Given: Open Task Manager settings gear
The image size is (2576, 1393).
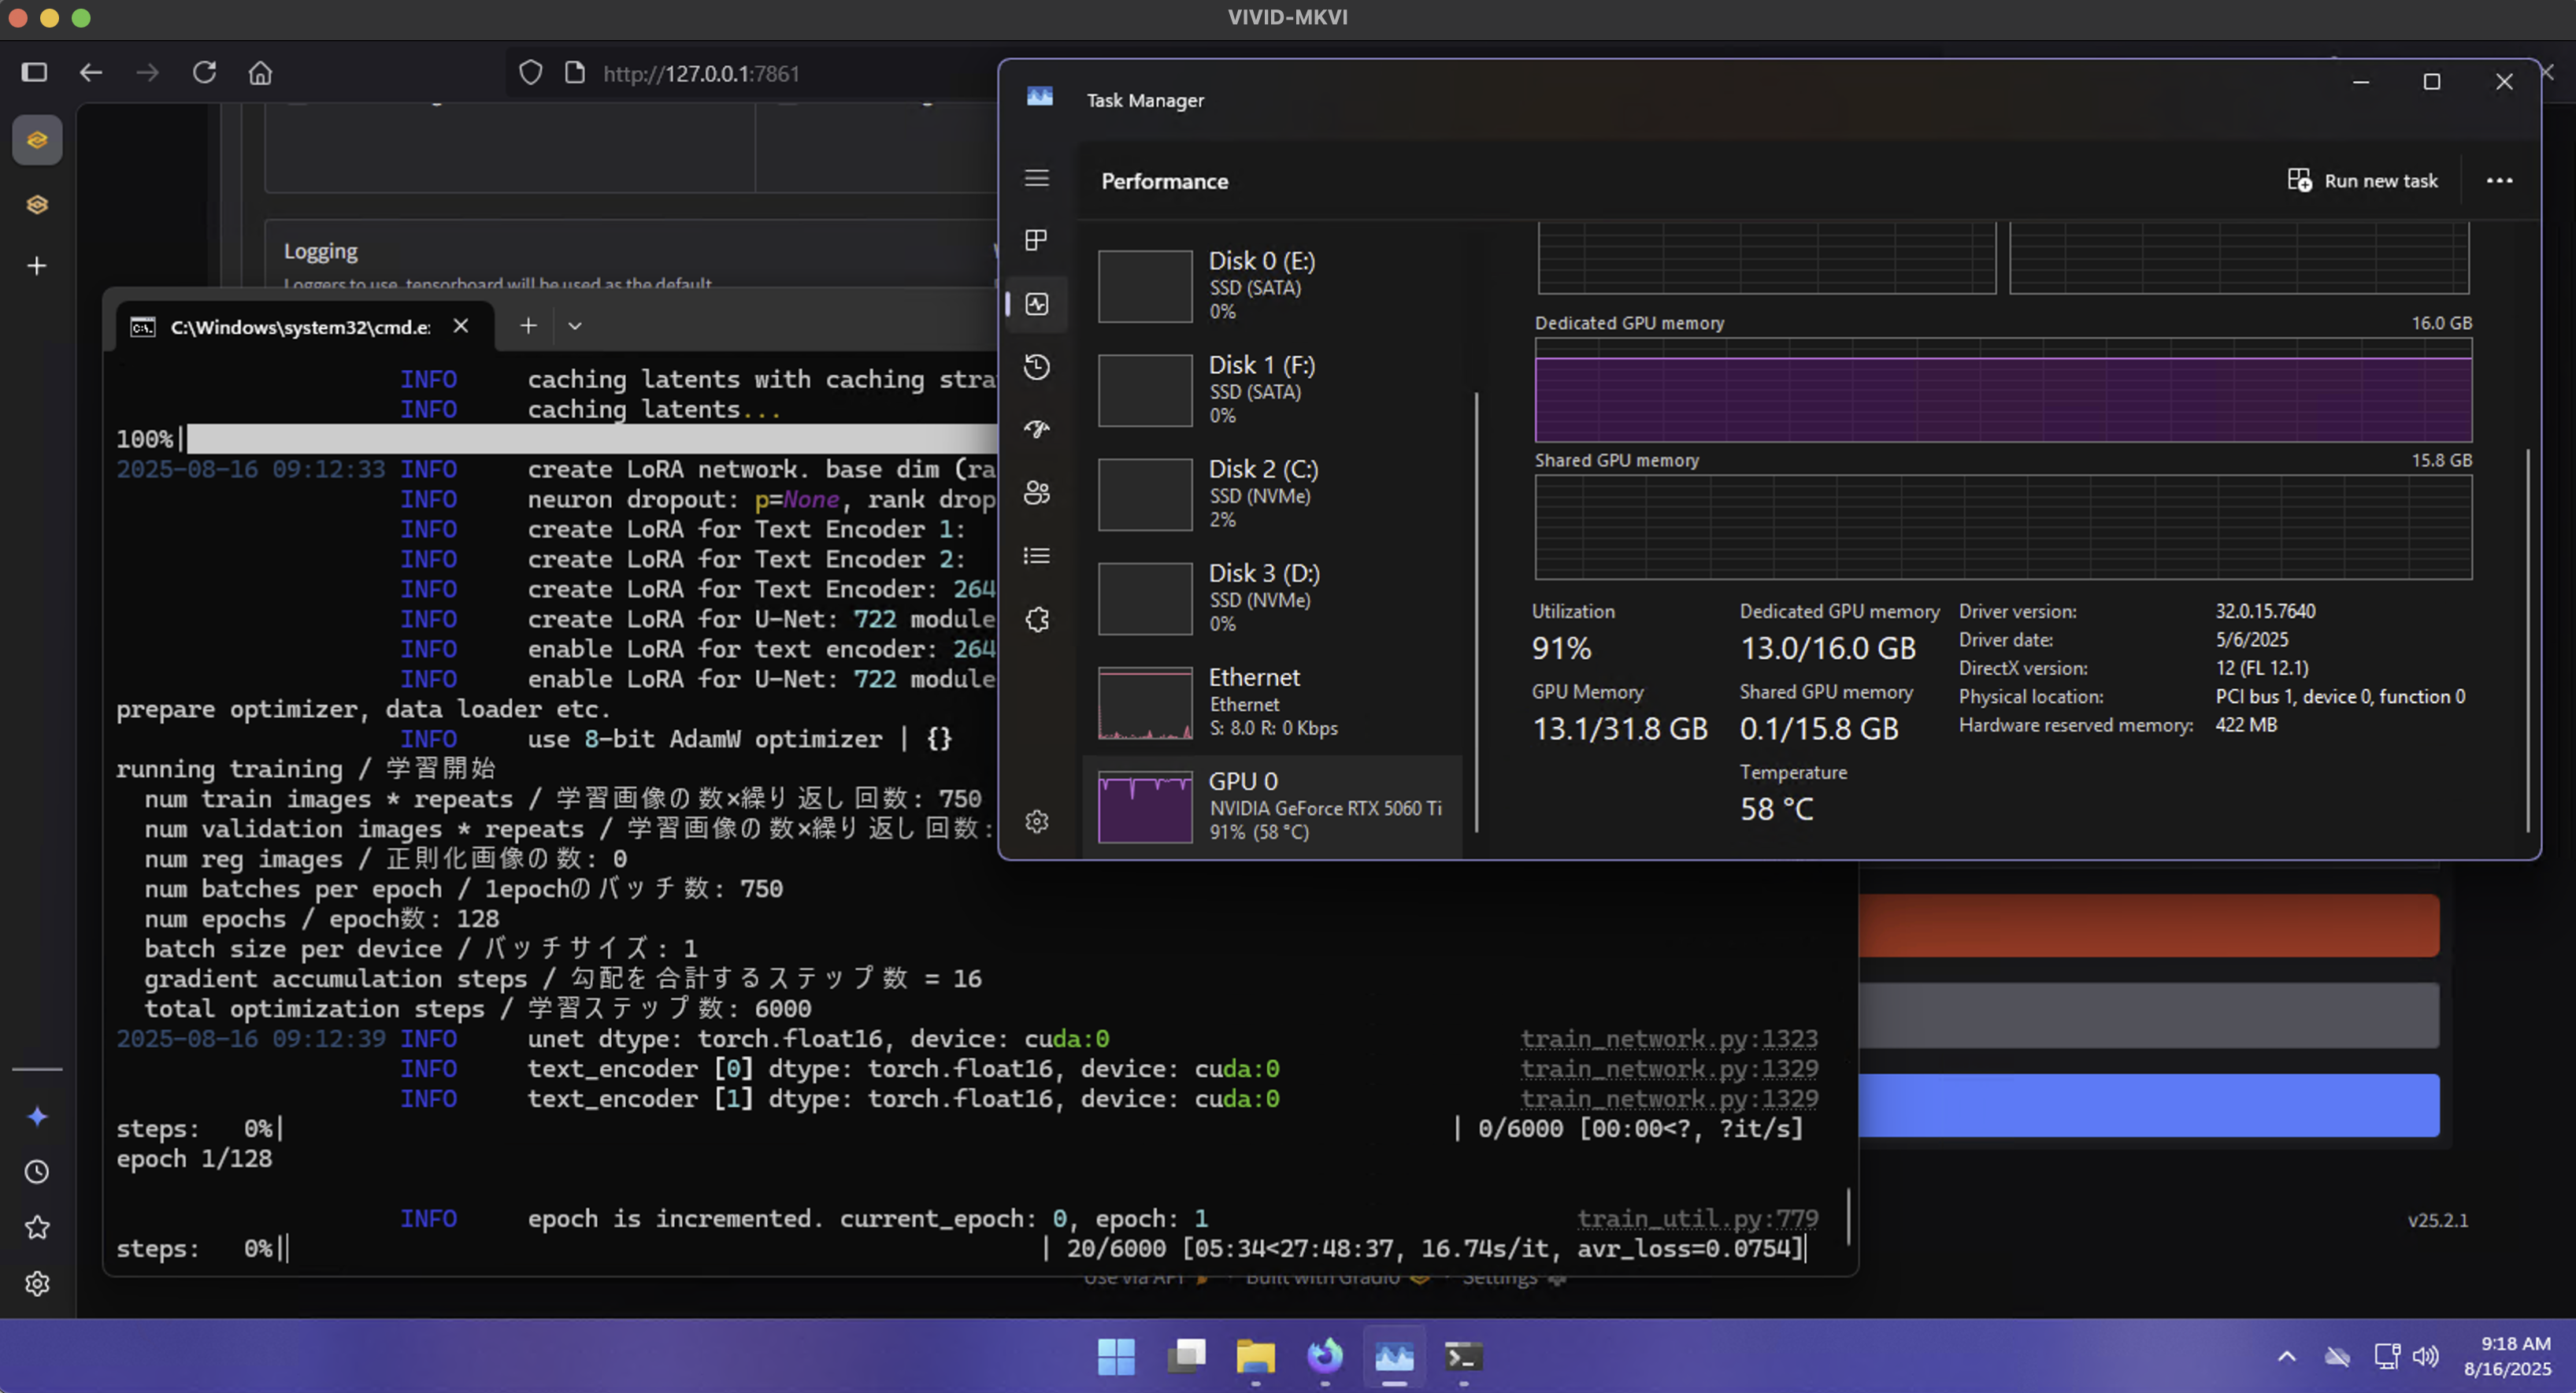Looking at the screenshot, I should tap(1037, 822).
